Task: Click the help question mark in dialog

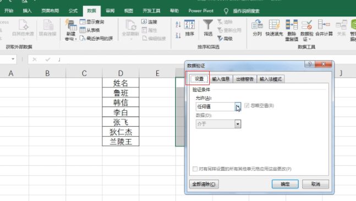Action: [x=310, y=64]
